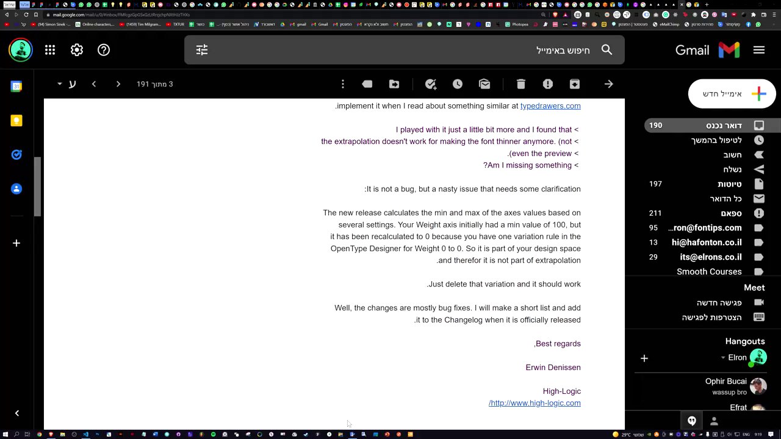
Task: Toggle Hebrew input tools button
Action: [x=72, y=84]
